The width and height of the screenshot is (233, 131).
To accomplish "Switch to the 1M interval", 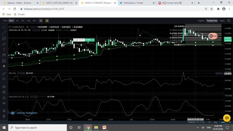I will tap(34, 21).
